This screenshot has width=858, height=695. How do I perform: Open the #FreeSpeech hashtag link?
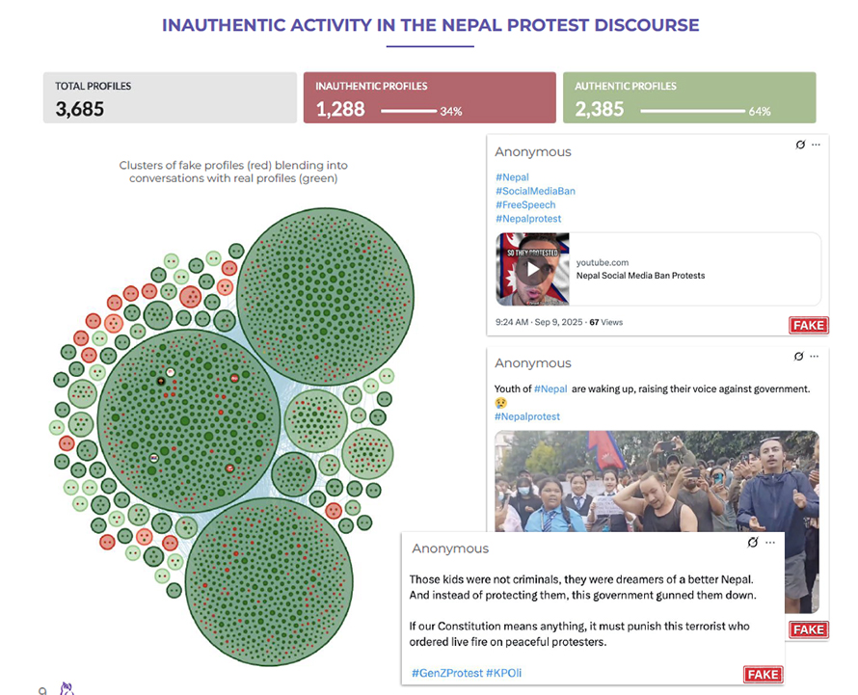(x=527, y=204)
